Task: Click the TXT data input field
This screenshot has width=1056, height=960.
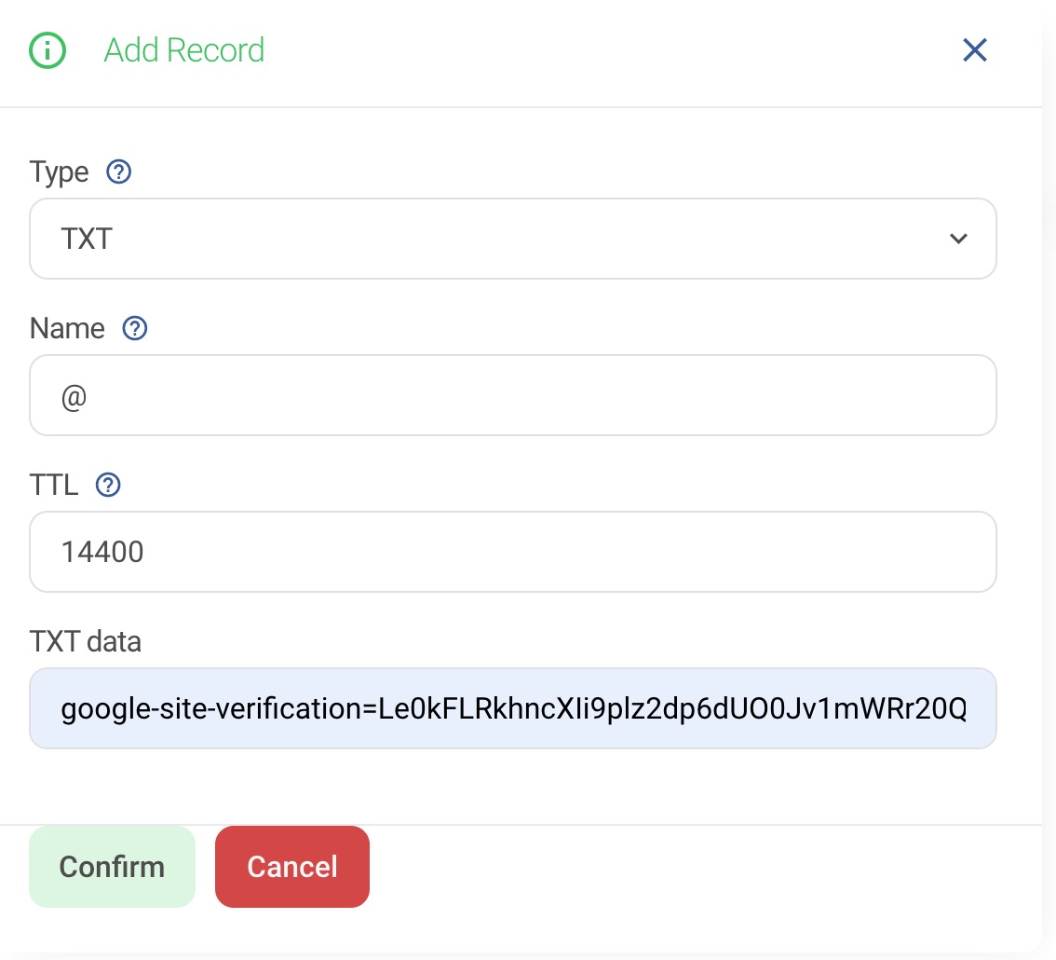Action: pyautogui.click(x=512, y=708)
